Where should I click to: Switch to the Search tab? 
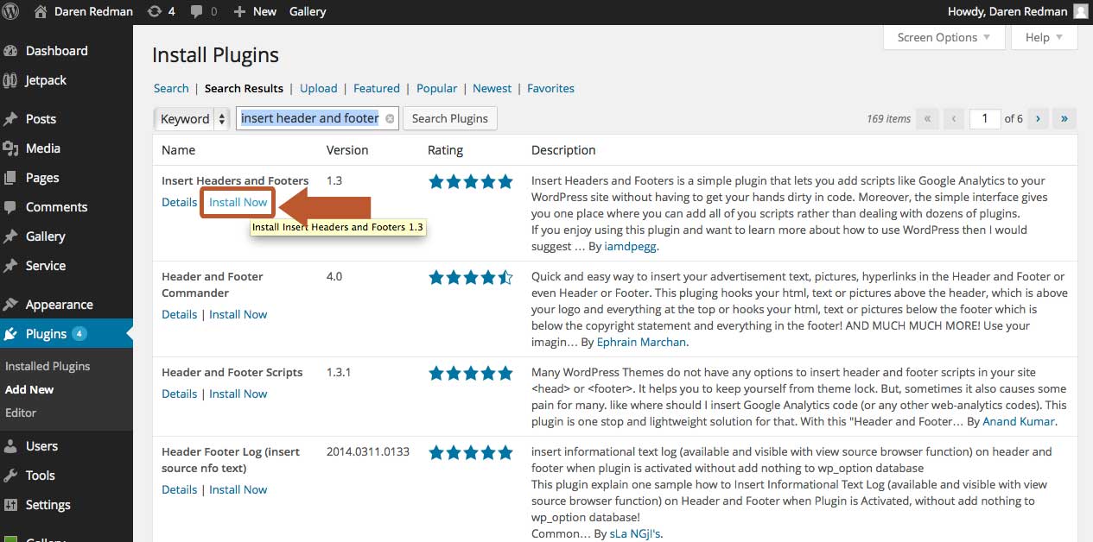[x=171, y=88]
